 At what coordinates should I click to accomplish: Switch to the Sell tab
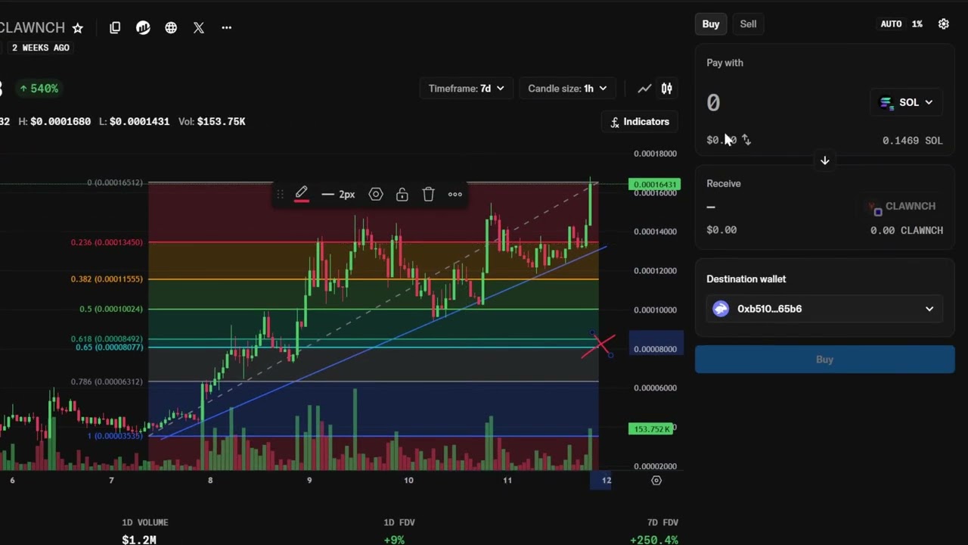coord(748,24)
